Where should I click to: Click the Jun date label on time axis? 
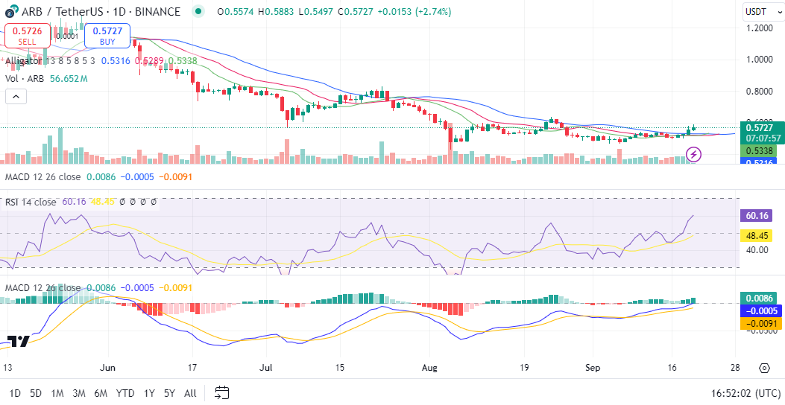(107, 369)
